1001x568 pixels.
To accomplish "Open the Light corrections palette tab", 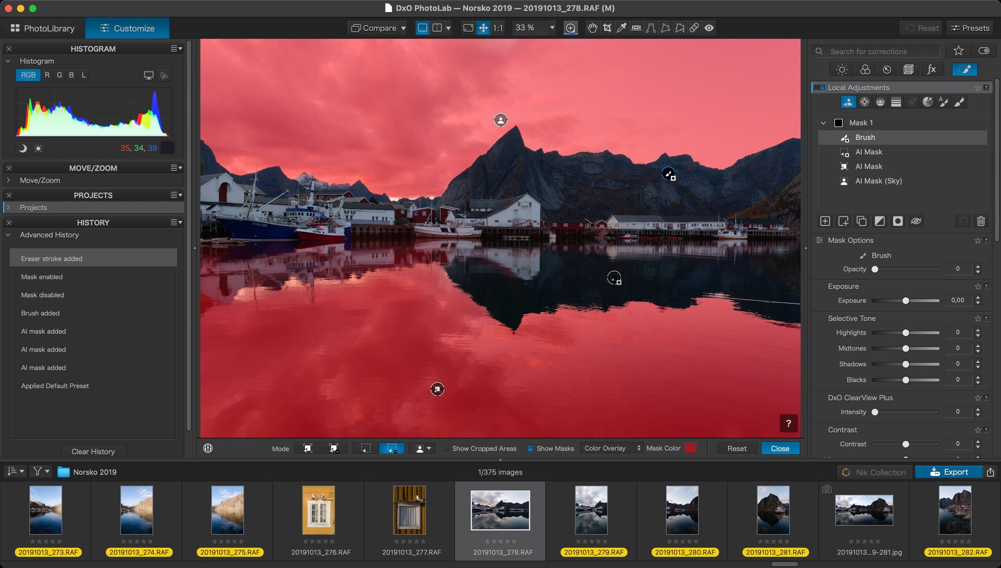I will [x=842, y=70].
